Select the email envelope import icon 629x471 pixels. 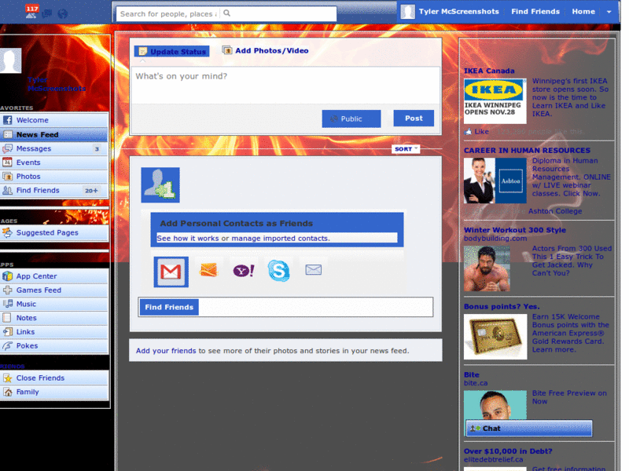(314, 269)
